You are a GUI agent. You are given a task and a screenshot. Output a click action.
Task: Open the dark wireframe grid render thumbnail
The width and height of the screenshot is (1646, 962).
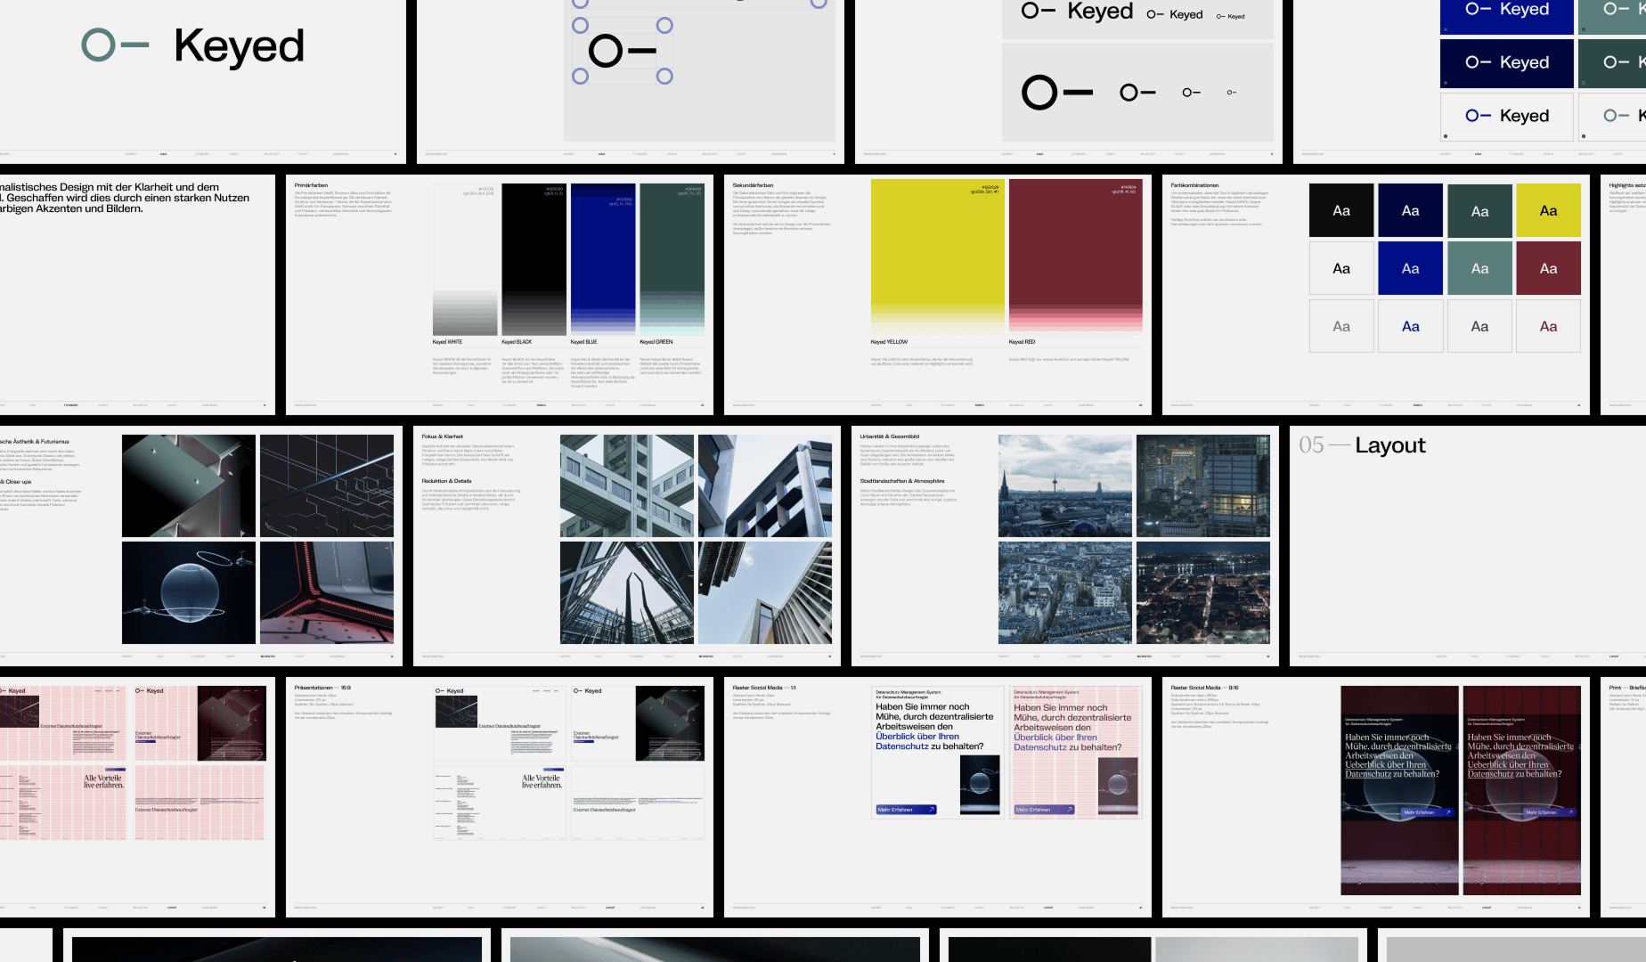coord(327,486)
